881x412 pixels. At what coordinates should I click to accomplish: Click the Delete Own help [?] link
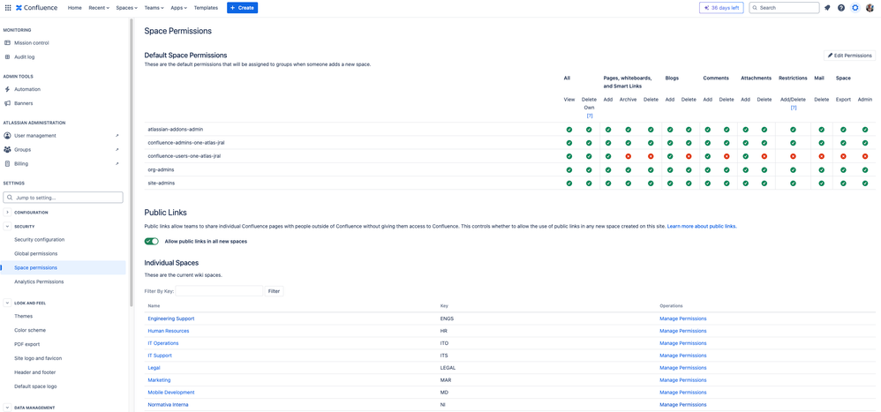point(590,115)
